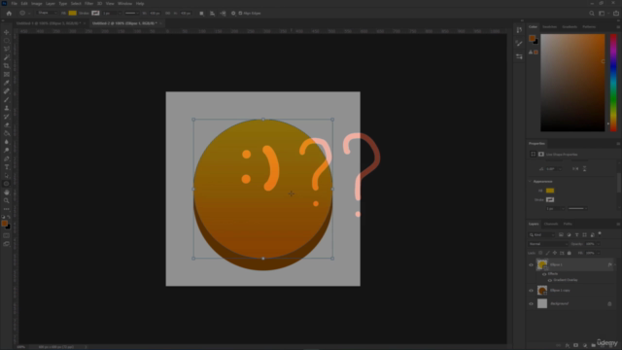Select the Pen tool
The height and width of the screenshot is (350, 622).
pyautogui.click(x=7, y=158)
